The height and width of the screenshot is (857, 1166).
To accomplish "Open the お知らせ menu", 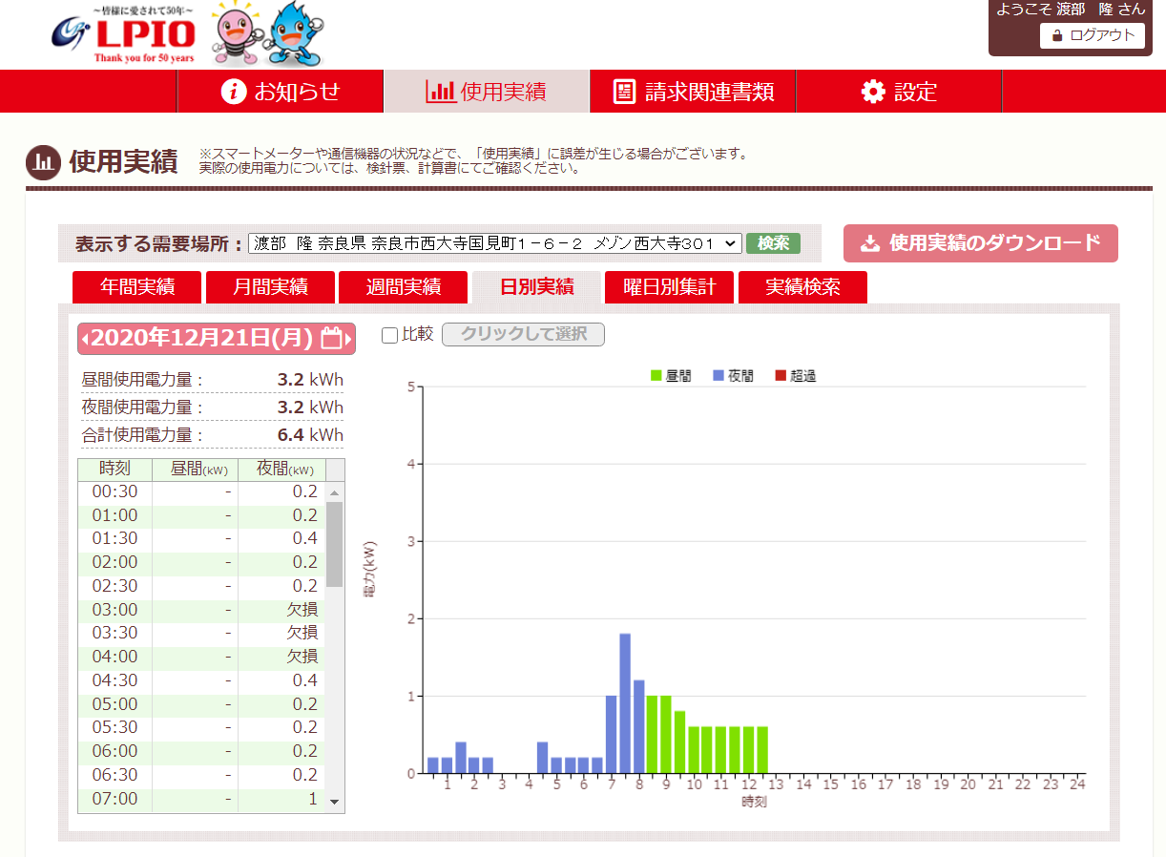I will point(281,92).
